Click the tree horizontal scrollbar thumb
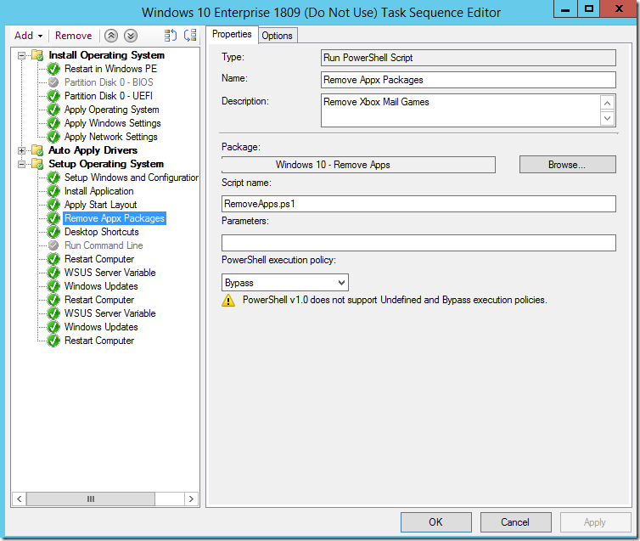The height and width of the screenshot is (541, 640). tap(91, 499)
